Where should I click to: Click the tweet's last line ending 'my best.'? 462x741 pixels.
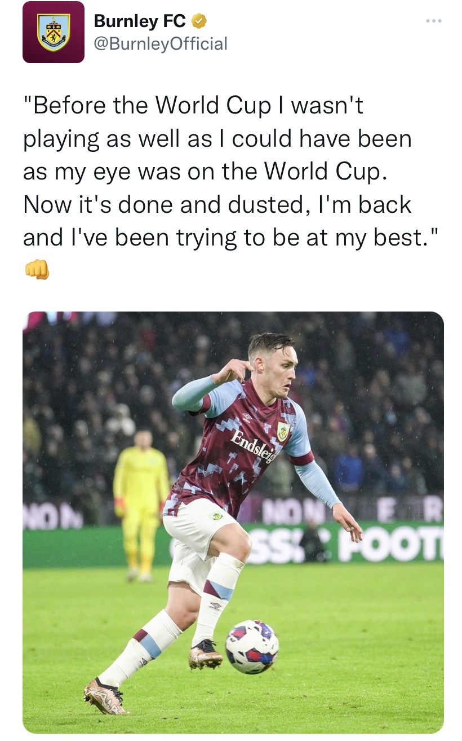(x=230, y=237)
